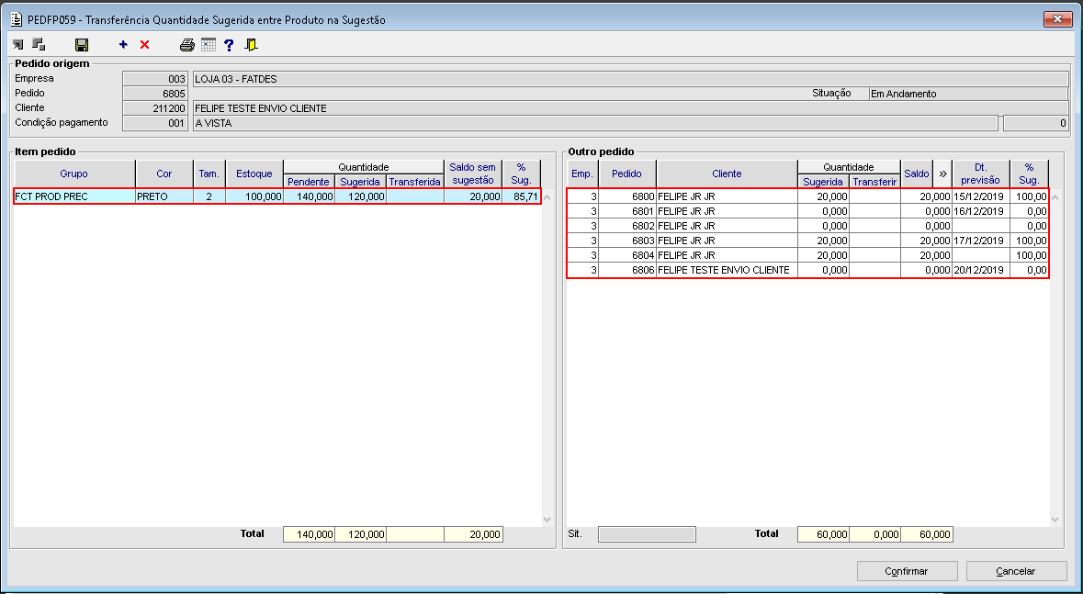Open the calendar grid icon
Viewport: 1083px width, 594px height.
(x=209, y=45)
